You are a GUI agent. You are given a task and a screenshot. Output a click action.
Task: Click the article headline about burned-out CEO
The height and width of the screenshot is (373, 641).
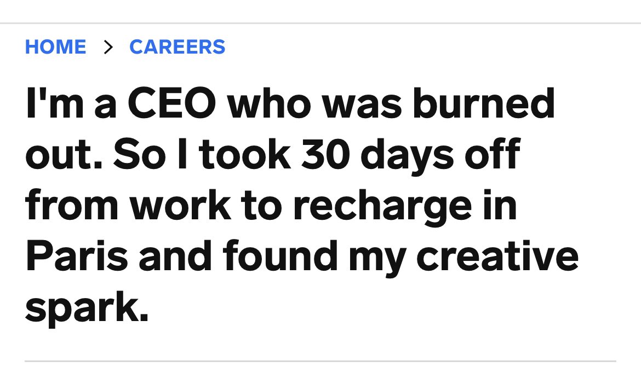click(302, 205)
